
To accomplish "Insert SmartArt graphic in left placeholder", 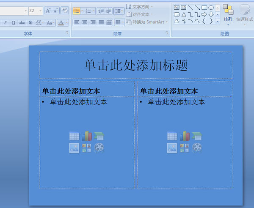I will [99, 136].
